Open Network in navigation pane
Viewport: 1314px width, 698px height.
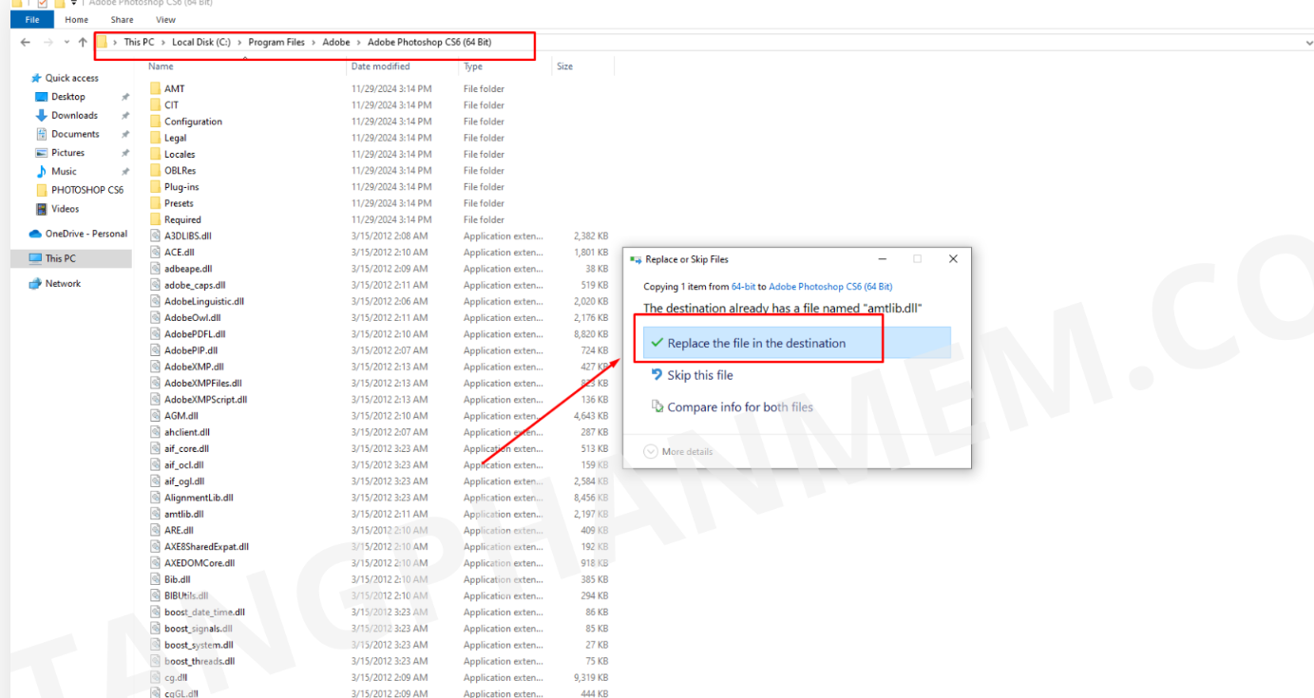click(63, 283)
